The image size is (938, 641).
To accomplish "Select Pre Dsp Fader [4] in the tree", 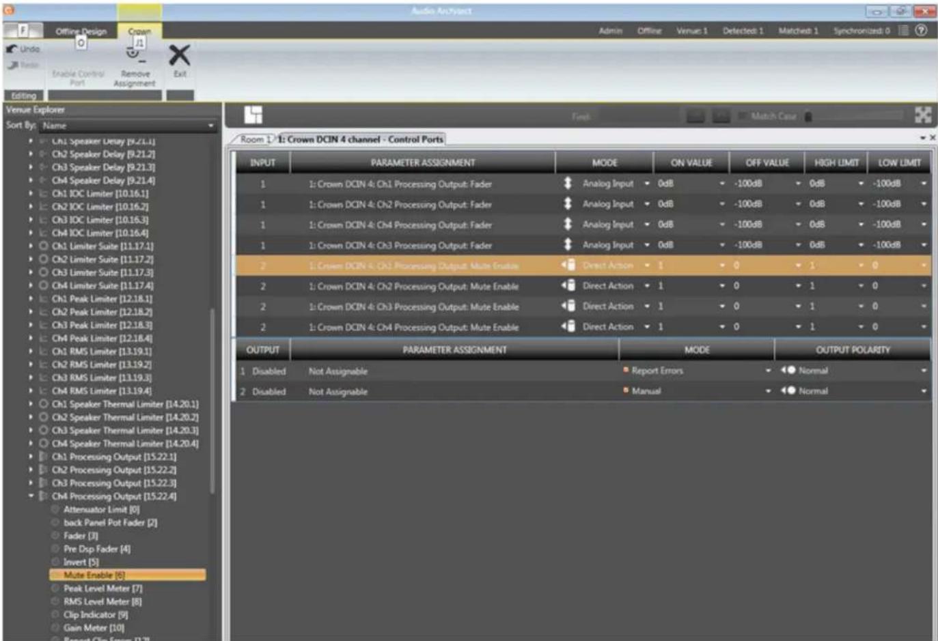I will pyautogui.click(x=97, y=549).
